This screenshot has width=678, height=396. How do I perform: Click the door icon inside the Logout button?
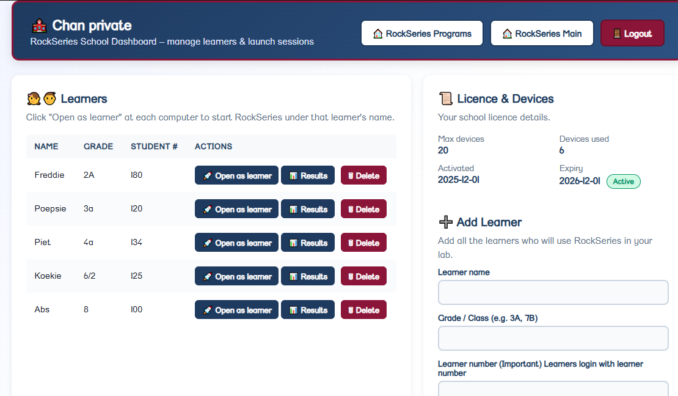[618, 33]
